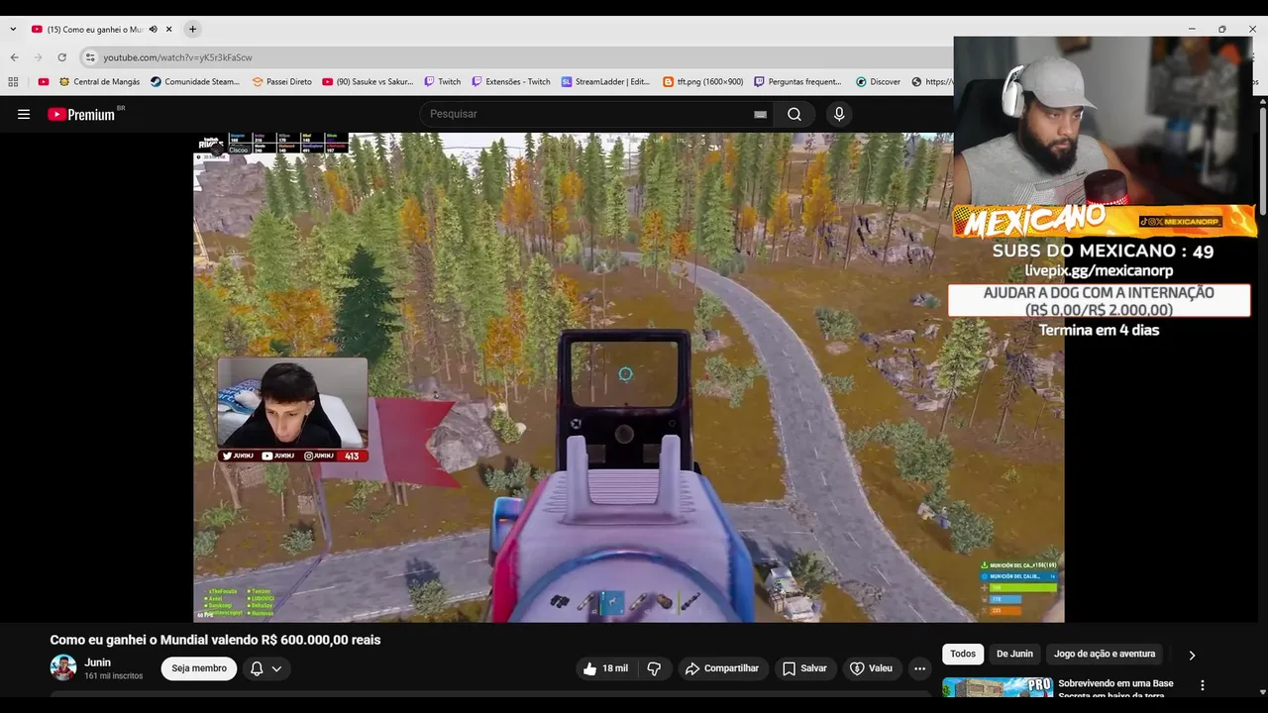1268x713 pixels.
Task: Open Extensões - Twitch bookmark
Action: (511, 81)
